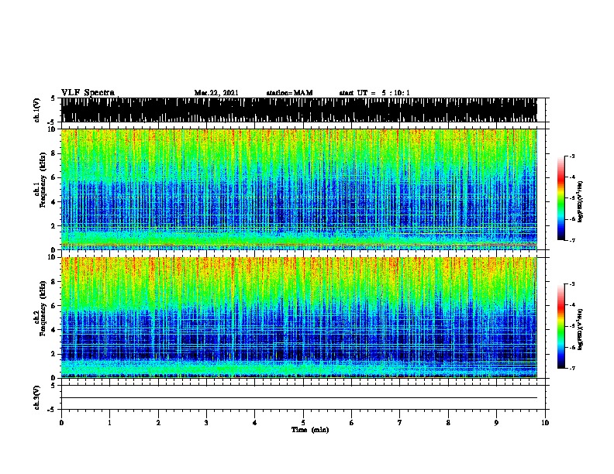Viewport: 614px width, 474px height.
Task: Click inside the ch.1 spectrogram panel
Action: tap(299, 189)
